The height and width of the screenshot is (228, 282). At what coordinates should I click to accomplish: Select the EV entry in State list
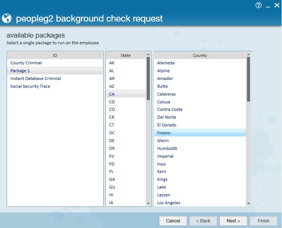tap(126, 156)
